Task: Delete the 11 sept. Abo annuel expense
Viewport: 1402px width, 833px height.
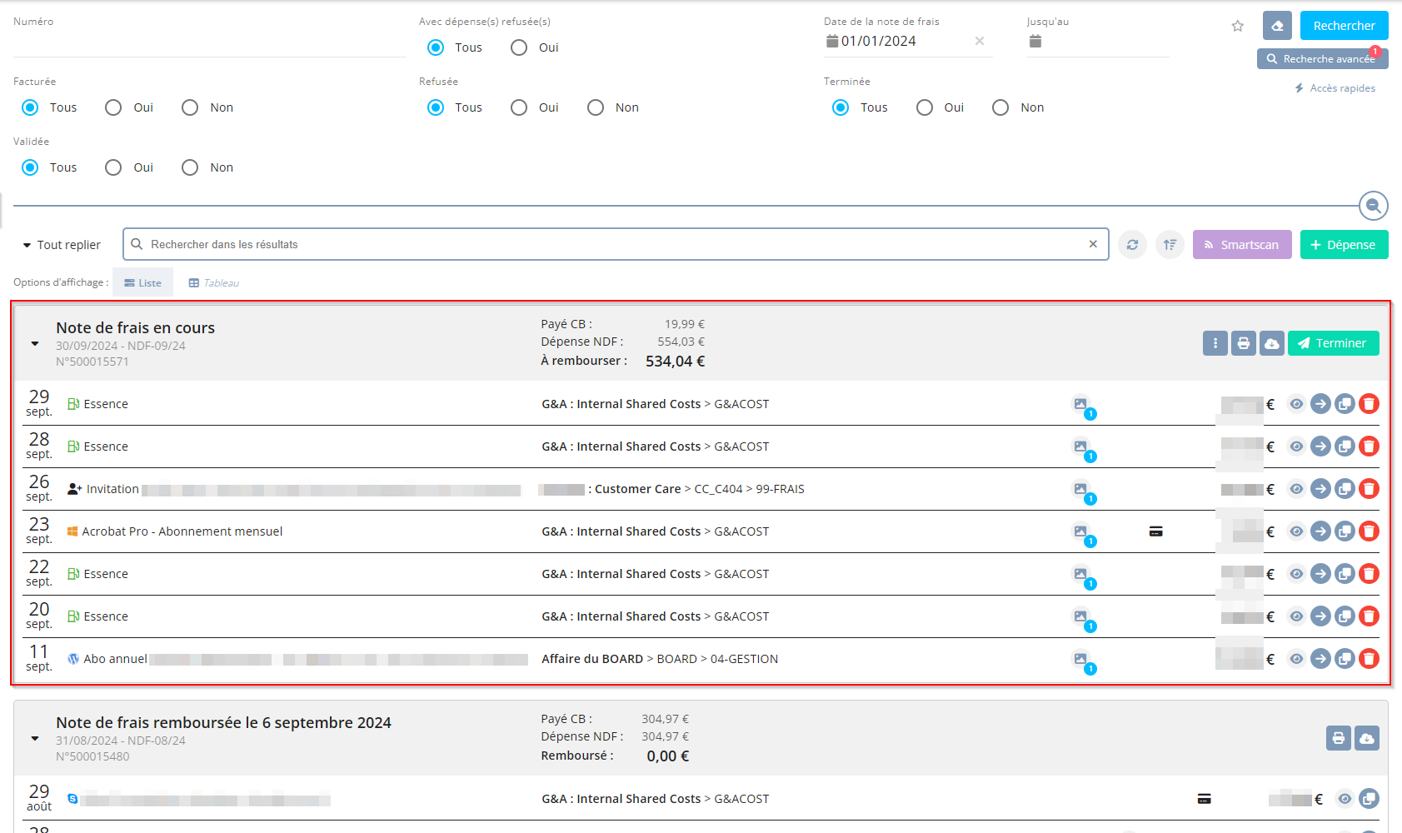Action: [1369, 659]
